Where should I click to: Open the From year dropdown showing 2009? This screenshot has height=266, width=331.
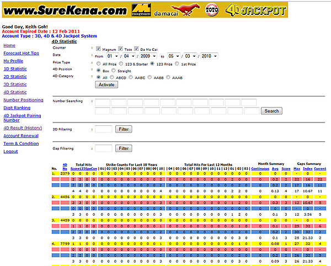(148, 56)
